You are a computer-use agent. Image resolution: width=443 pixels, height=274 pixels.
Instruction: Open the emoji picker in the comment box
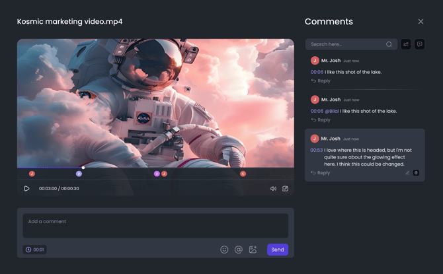pos(224,250)
